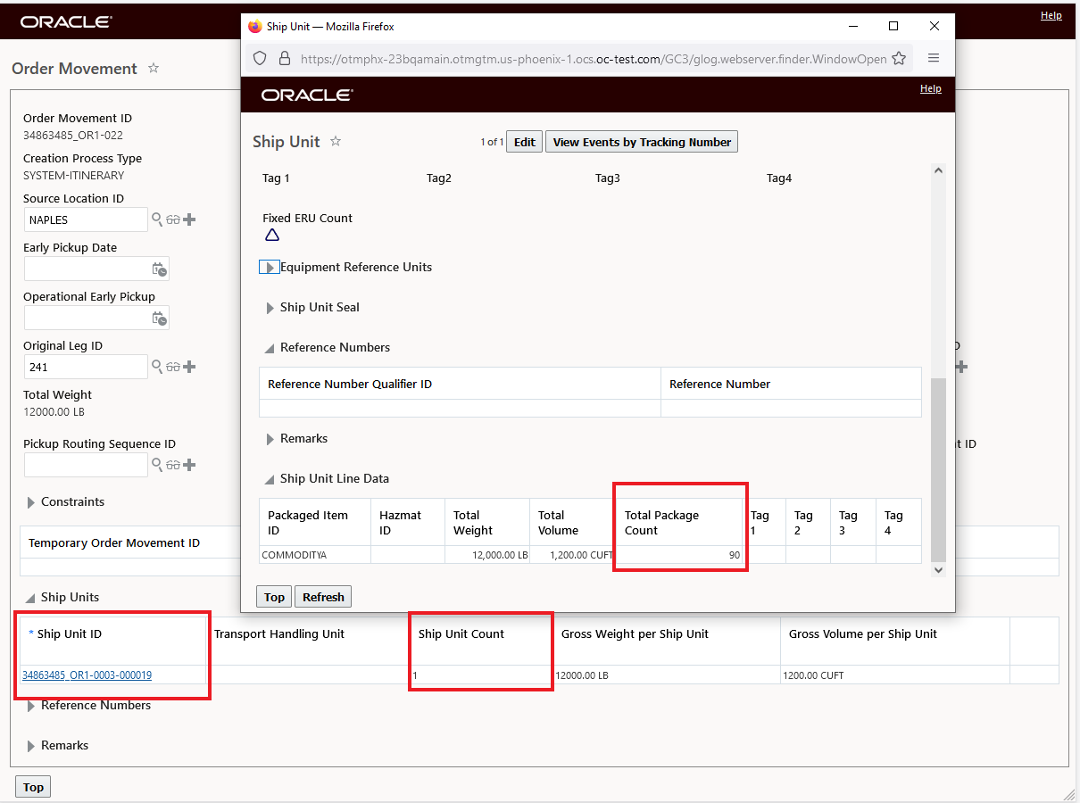Viewport: 1080px width, 803px height.
Task: Collapse Ship Units section in Order Movement
Action: click(30, 599)
